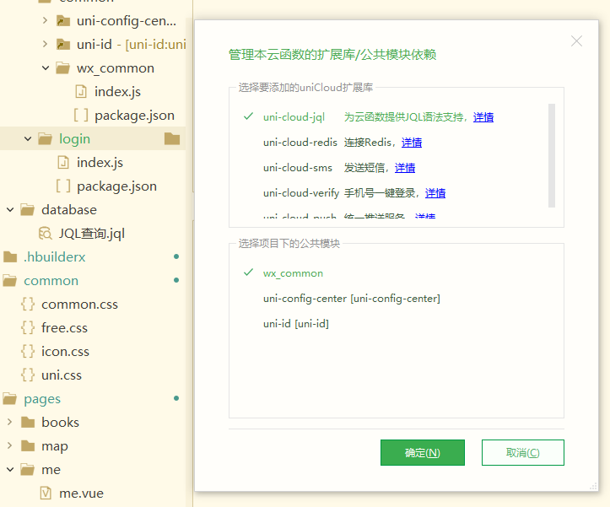Expand the books folder
The height and width of the screenshot is (507, 610).
10,422
